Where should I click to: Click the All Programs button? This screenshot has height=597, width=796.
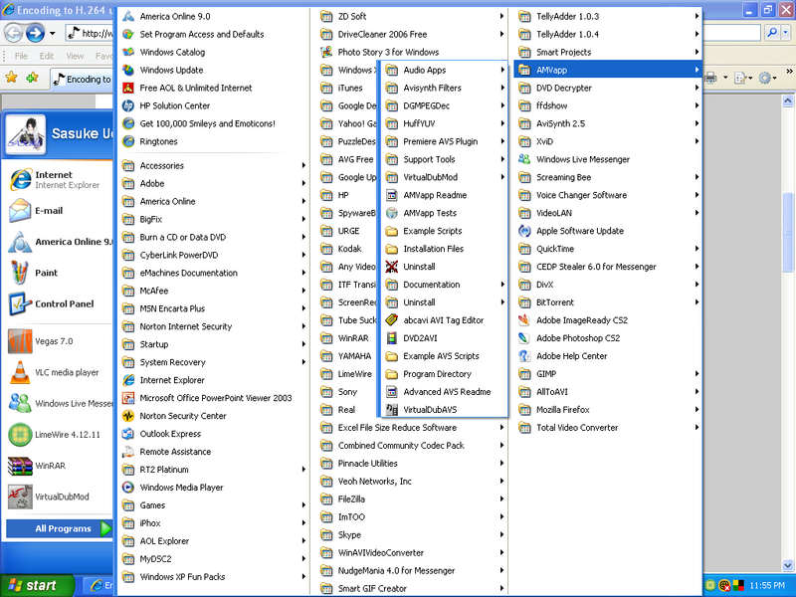tap(60, 528)
